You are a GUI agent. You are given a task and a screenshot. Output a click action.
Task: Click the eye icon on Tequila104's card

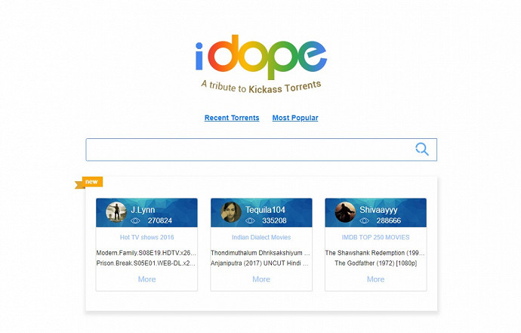(x=250, y=220)
